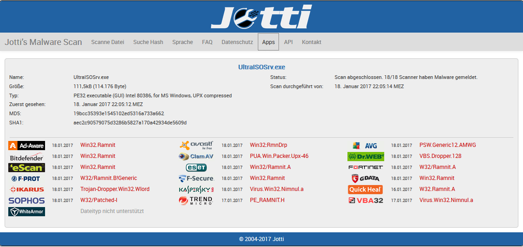Click the Jotti's Malware Scan title link

coord(43,42)
